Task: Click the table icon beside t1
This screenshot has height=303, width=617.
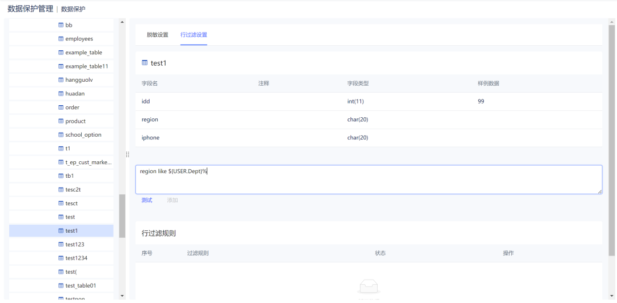Action: coord(61,149)
